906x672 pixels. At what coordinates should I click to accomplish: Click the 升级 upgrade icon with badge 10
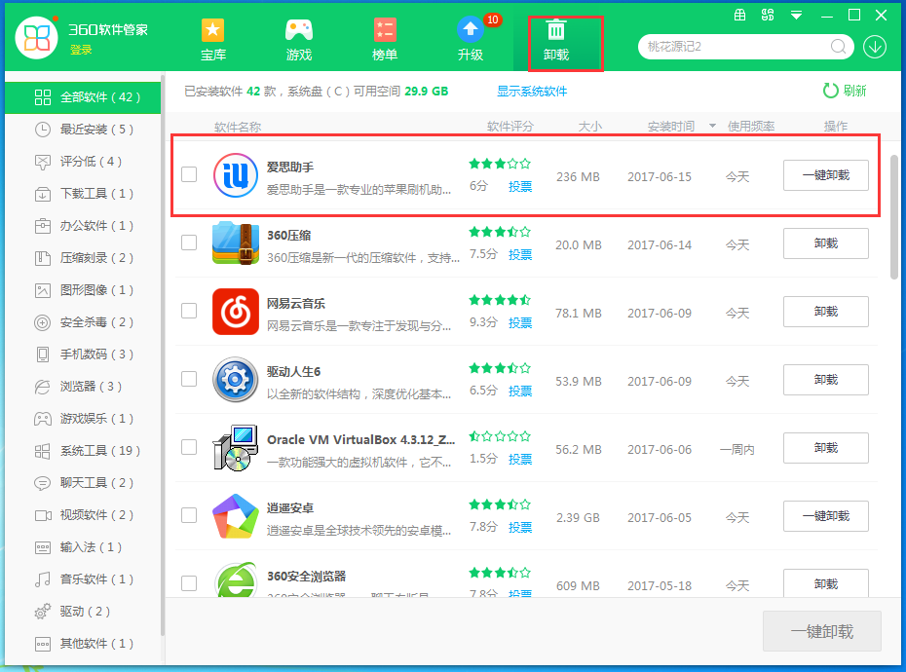470,29
